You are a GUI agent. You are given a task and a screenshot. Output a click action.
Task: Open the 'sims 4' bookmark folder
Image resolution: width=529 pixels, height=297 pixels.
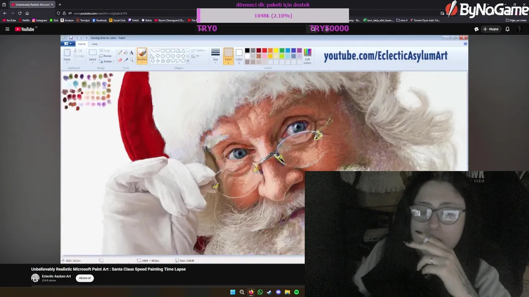[402, 20]
